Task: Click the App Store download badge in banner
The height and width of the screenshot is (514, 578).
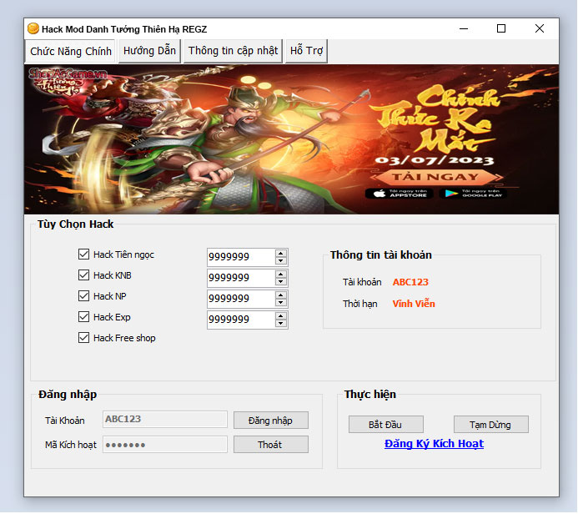Action: tap(400, 194)
